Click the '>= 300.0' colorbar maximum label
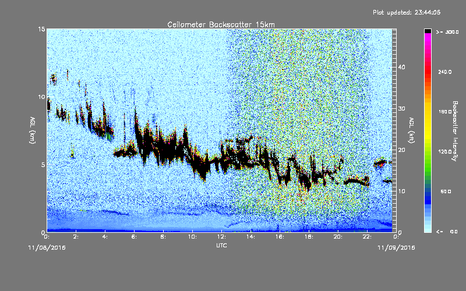 coord(447,32)
